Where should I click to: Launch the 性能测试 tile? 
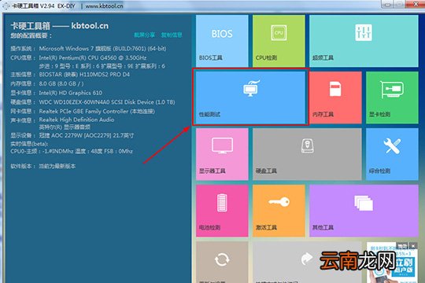[250, 97]
